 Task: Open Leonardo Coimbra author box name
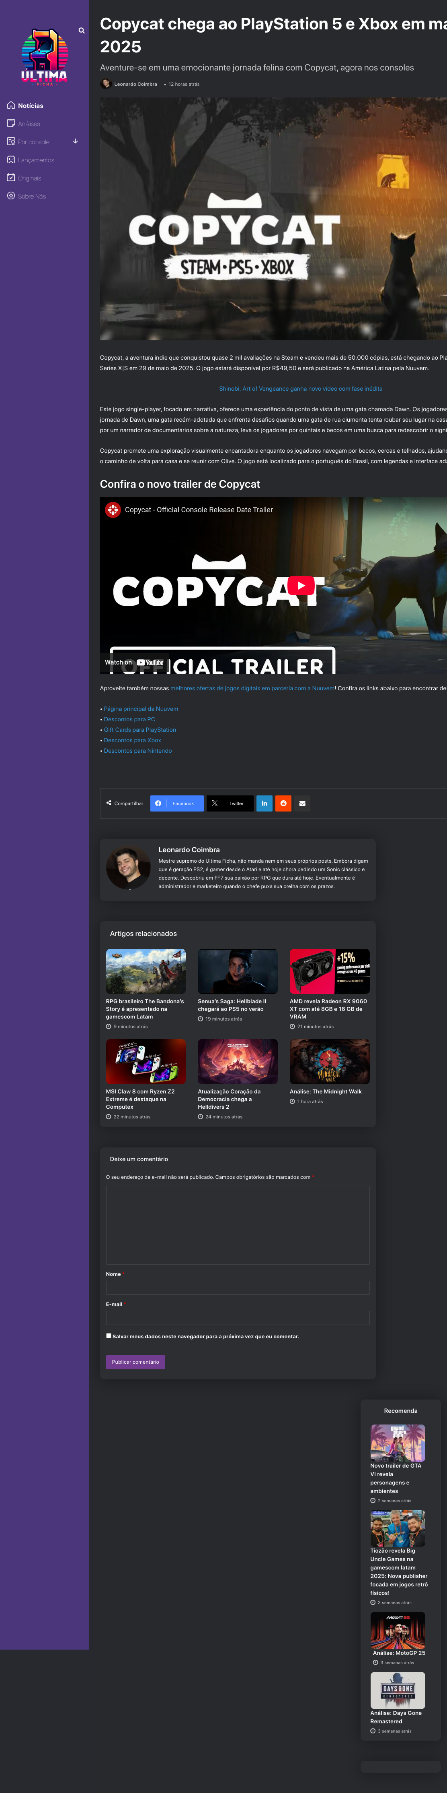189,850
